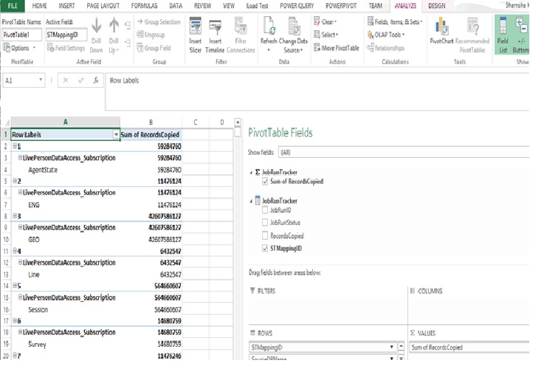This screenshot has height=366, width=544.
Task: Open Insert Timeline
Action: (x=215, y=35)
